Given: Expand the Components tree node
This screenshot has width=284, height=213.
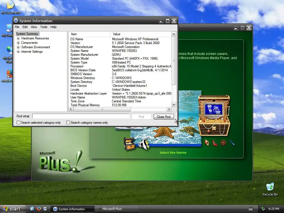Looking at the screenshot, I should [x=18, y=43].
